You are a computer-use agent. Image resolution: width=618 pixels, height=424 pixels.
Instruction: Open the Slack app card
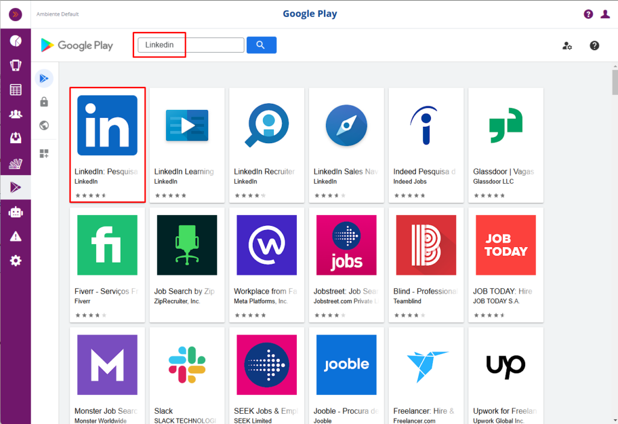pos(187,376)
